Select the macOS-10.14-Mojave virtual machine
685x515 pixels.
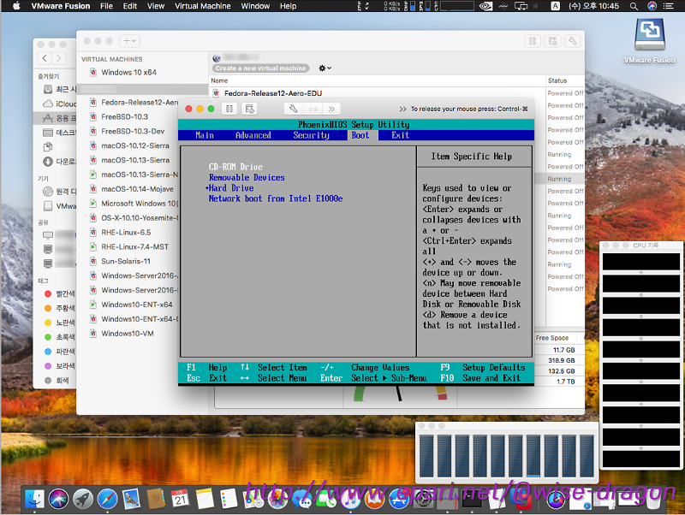click(x=137, y=188)
